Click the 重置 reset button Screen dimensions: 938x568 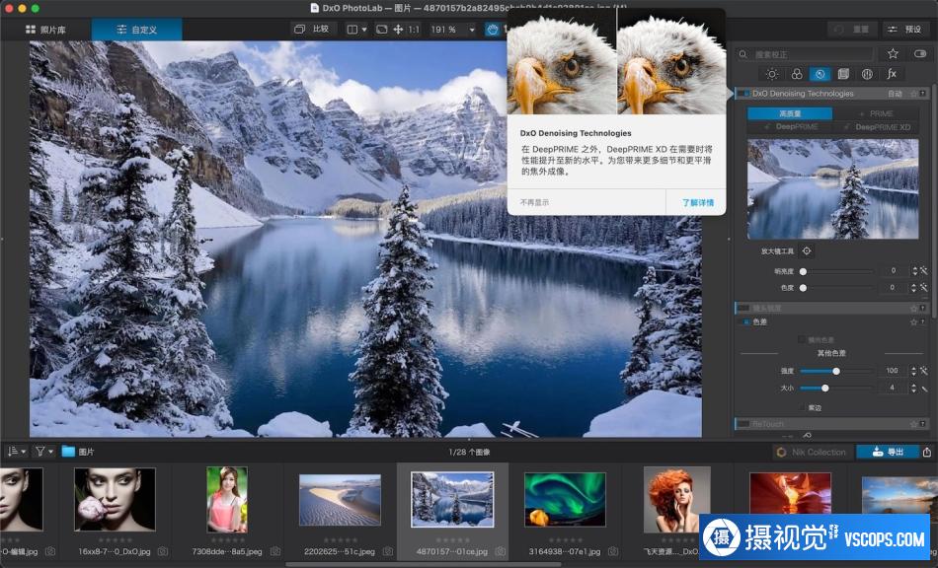[852, 30]
